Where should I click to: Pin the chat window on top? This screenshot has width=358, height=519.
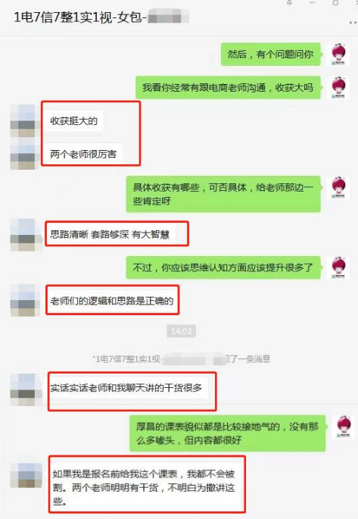[x=290, y=2]
